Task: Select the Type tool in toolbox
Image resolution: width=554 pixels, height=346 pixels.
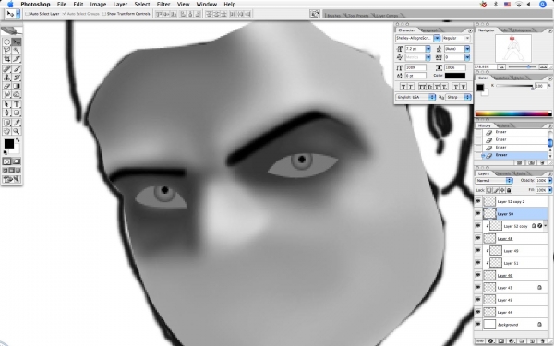Action: (17, 104)
